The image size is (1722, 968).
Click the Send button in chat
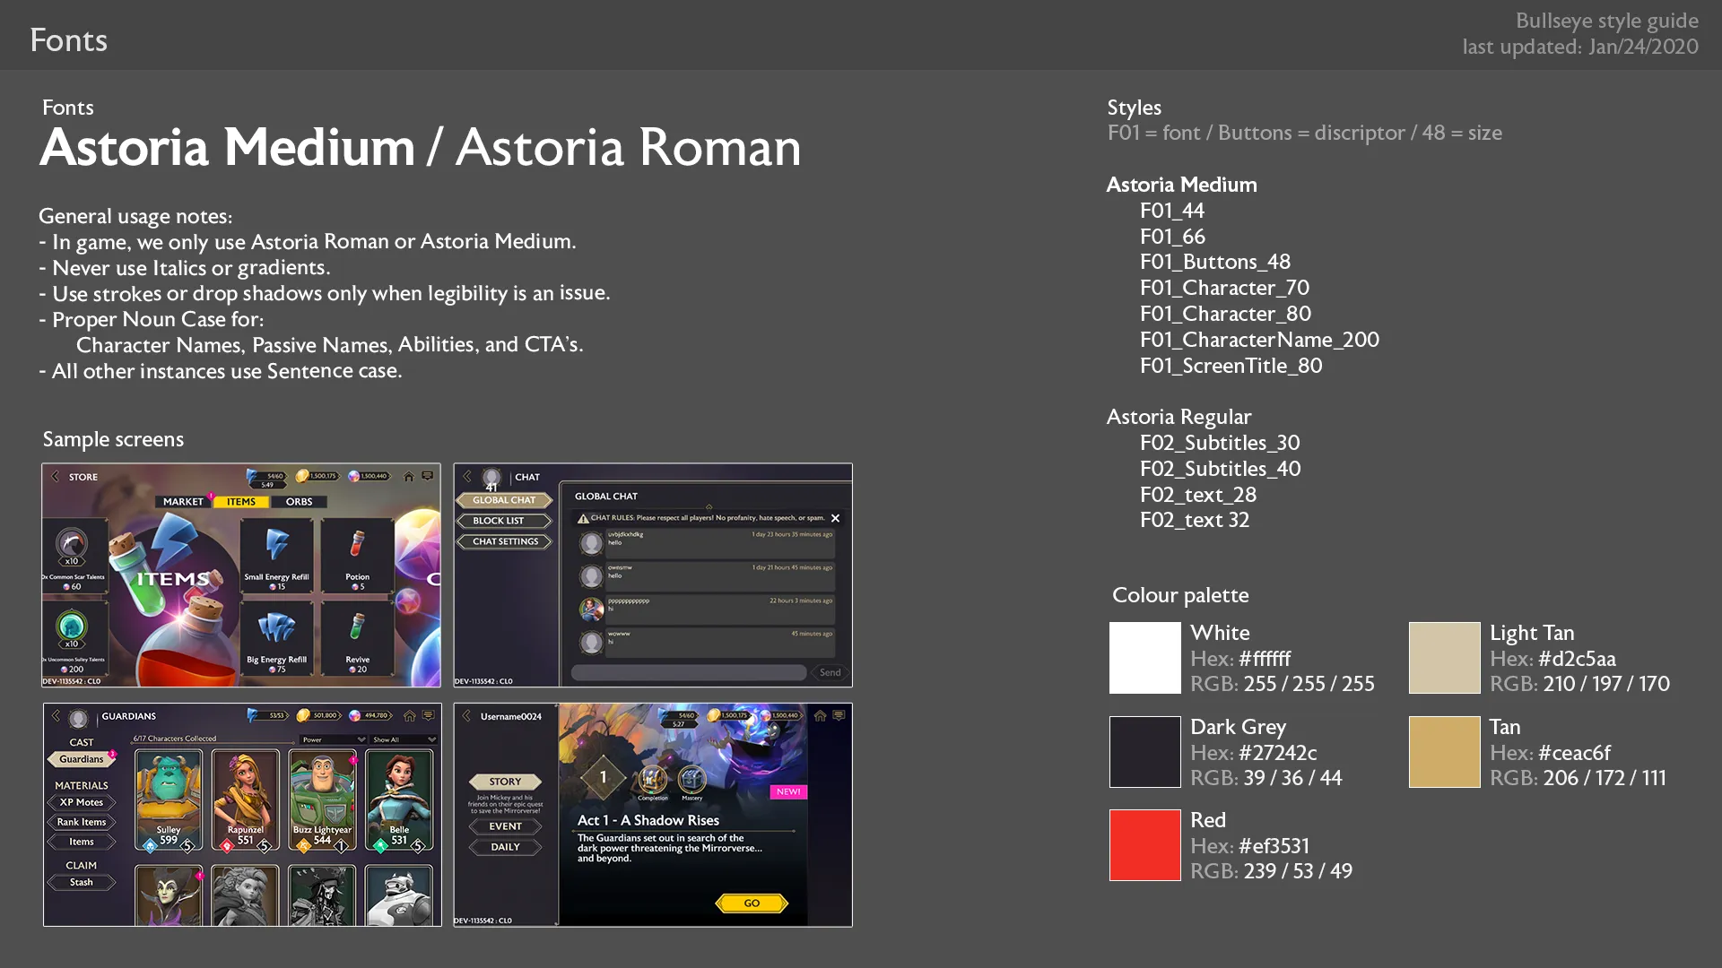pos(830,672)
